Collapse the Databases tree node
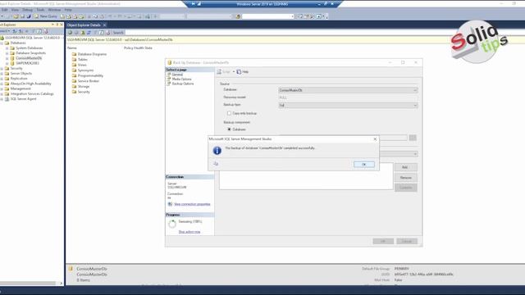The width and height of the screenshot is (525, 295). 2,43
